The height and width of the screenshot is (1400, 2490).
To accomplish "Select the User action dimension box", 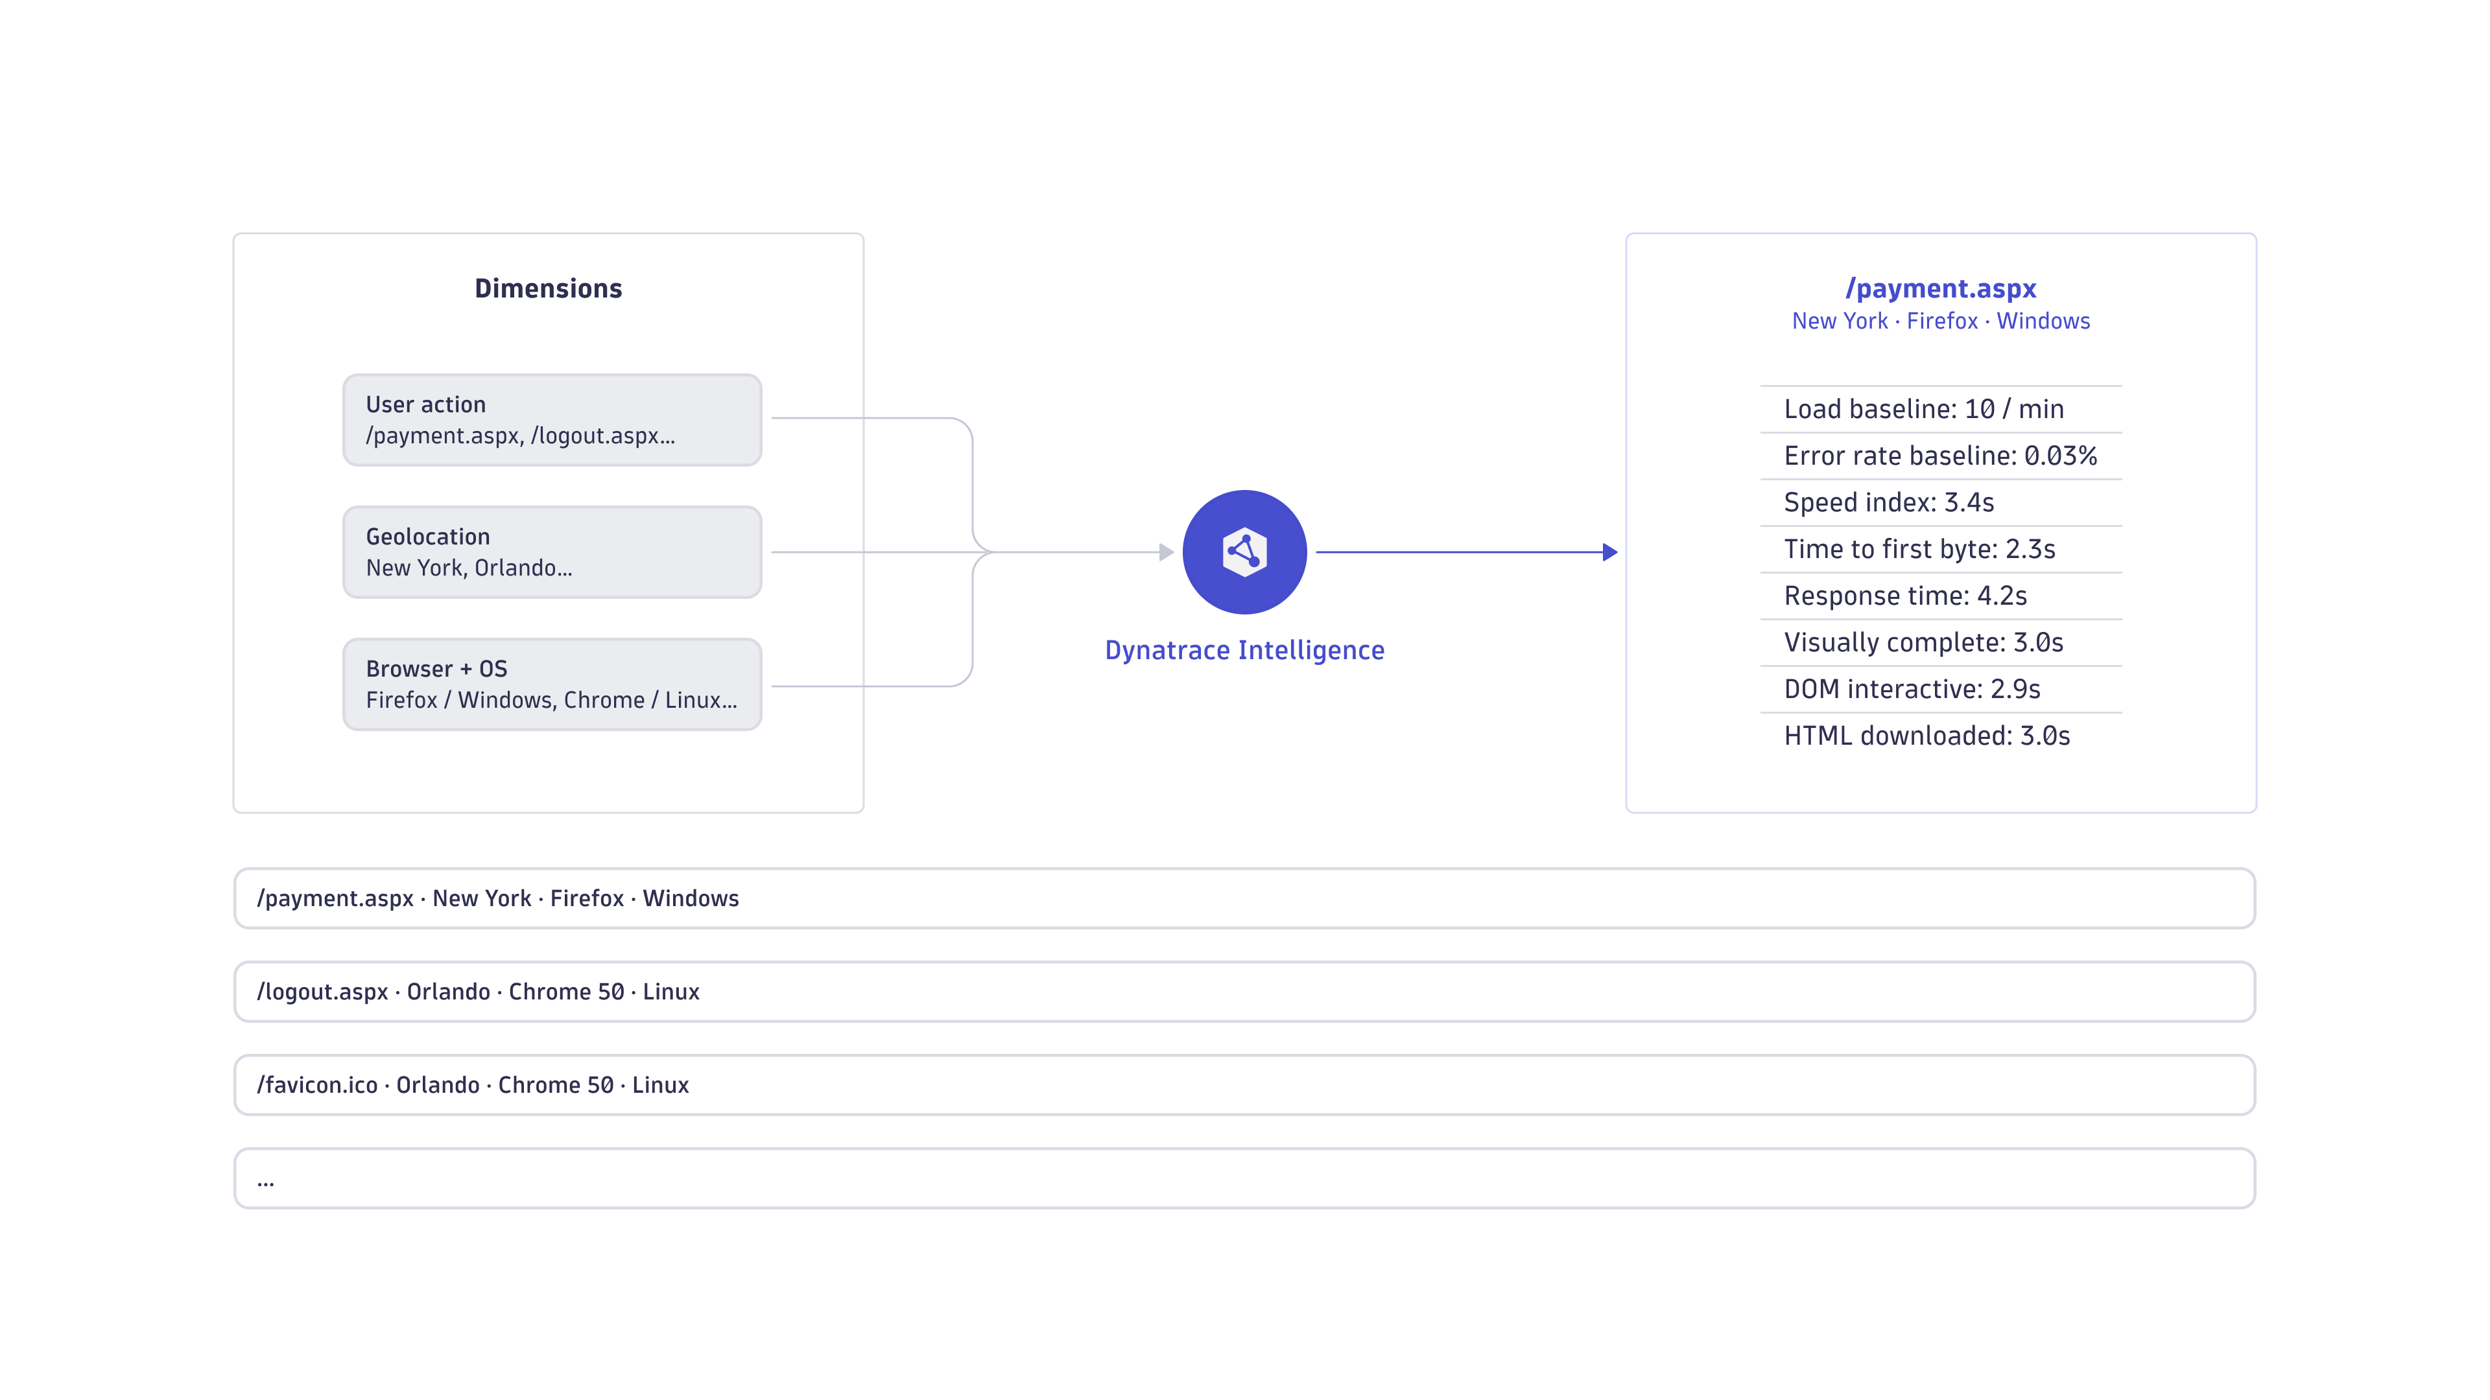I will tap(552, 420).
